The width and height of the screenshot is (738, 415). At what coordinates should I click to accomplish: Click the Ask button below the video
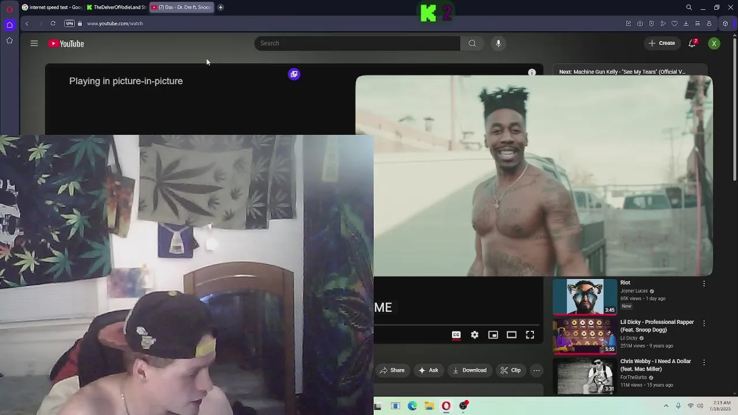428,370
